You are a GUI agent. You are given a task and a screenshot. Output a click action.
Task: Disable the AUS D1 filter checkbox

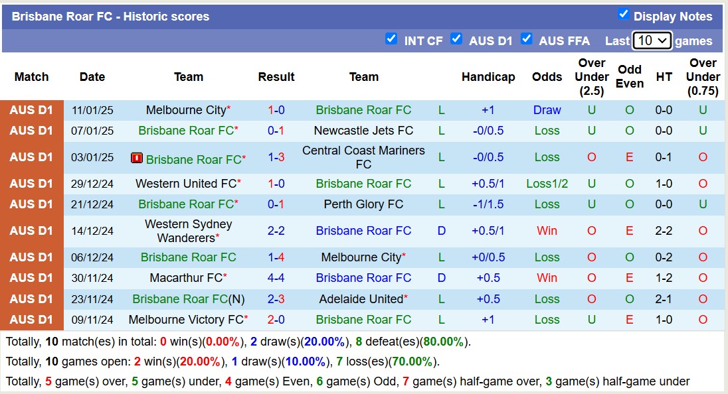coord(457,40)
